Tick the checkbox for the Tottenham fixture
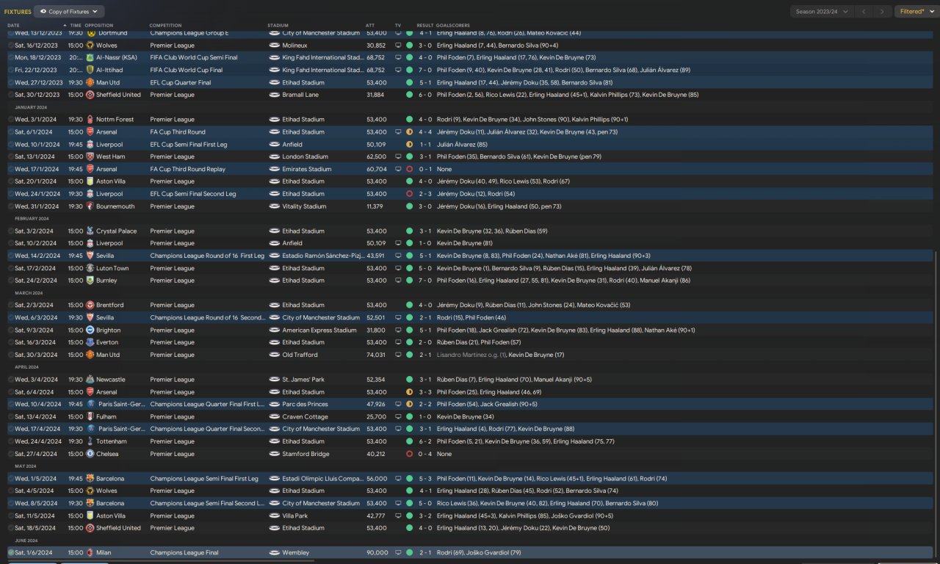 click(11, 441)
